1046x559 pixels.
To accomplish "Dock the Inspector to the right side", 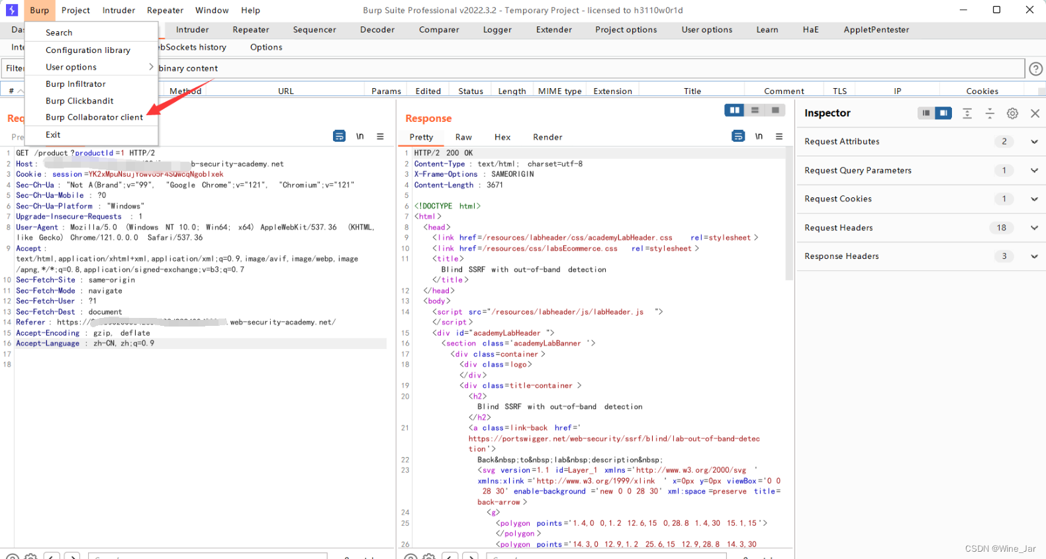I will tap(943, 113).
